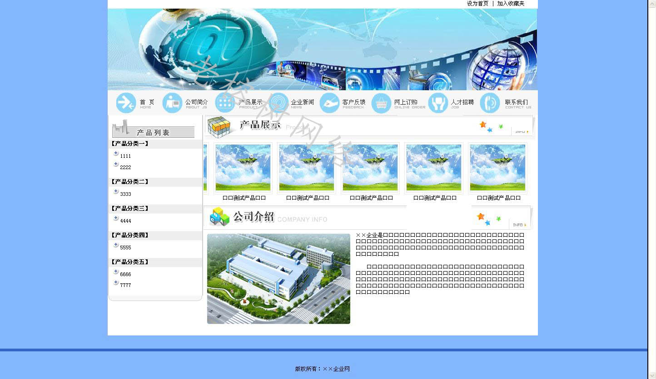This screenshot has width=656, height=379.
Task: Click the 网上订购 shopping basket icon
Action: point(381,103)
